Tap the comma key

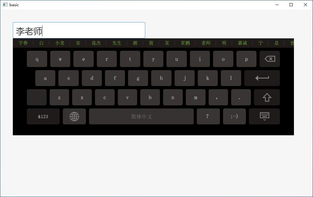click(x=218, y=97)
